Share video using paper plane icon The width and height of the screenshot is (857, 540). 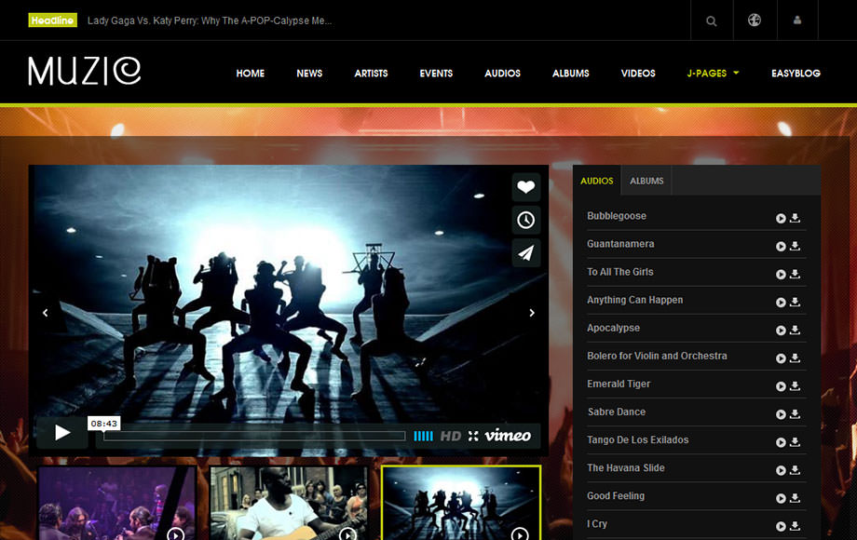click(x=526, y=252)
